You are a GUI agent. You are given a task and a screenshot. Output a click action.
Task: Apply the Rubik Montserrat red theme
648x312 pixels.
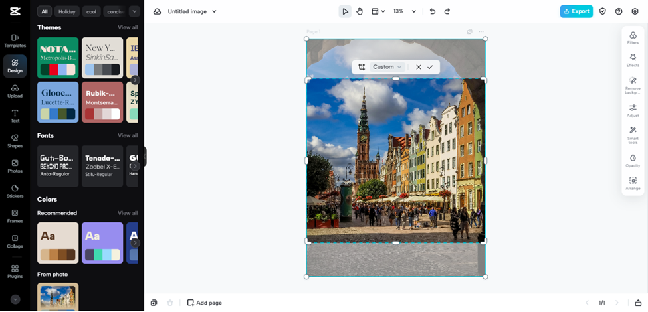pyautogui.click(x=102, y=102)
